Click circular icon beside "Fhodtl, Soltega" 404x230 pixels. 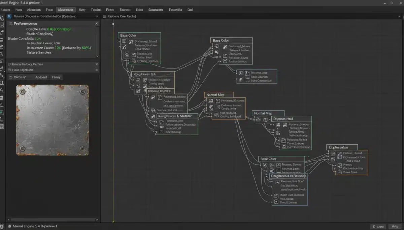coord(276,202)
